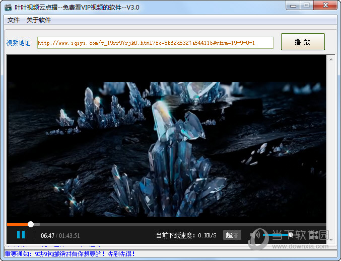341x261 pixels.
Task: Click the volume slider knob
Action: click(x=291, y=234)
